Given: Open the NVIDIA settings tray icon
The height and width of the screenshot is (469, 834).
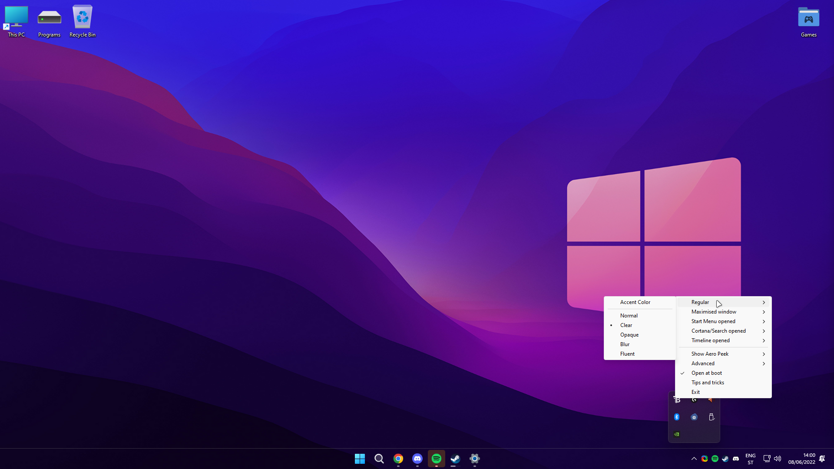Looking at the screenshot, I should (676, 433).
